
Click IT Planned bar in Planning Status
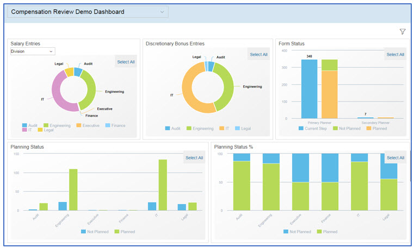163,185
